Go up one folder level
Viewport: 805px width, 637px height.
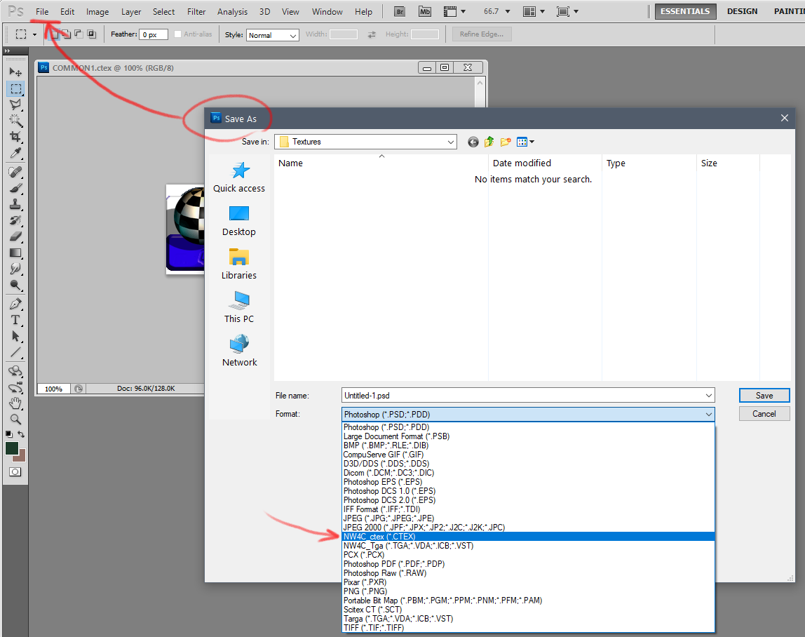(x=489, y=142)
